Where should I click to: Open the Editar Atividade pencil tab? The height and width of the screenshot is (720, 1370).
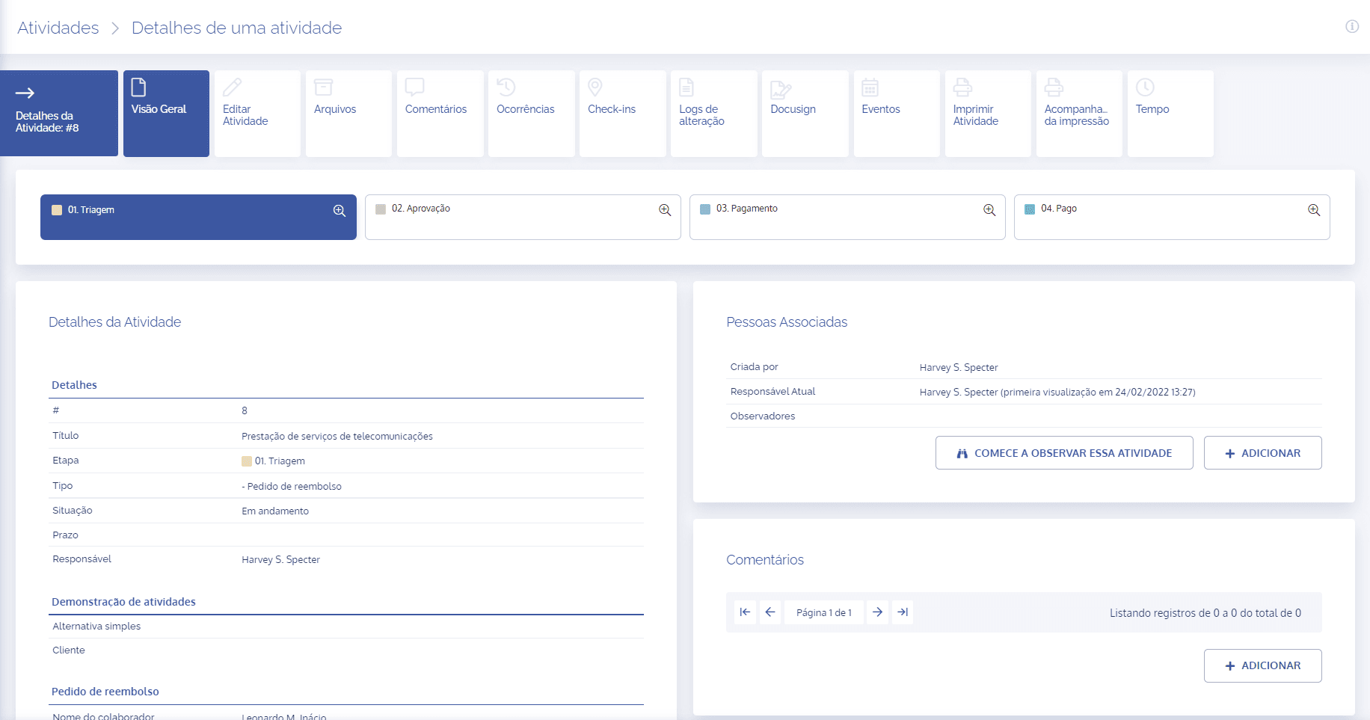pyautogui.click(x=257, y=114)
